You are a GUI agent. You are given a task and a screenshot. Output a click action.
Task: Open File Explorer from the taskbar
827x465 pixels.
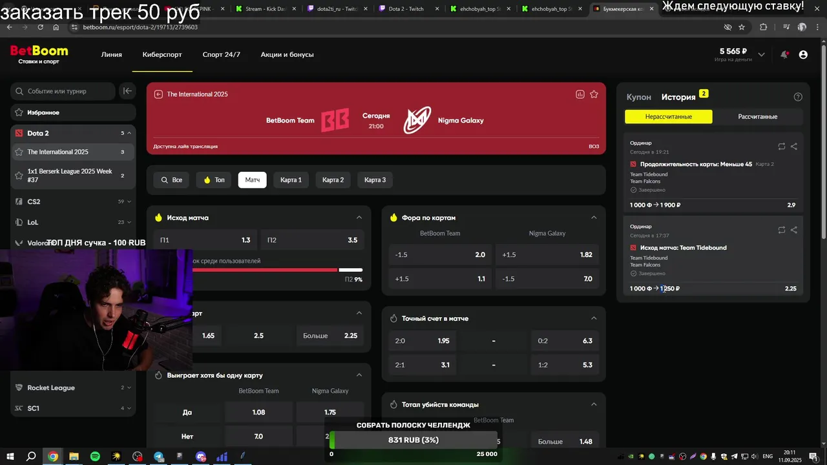click(x=74, y=456)
